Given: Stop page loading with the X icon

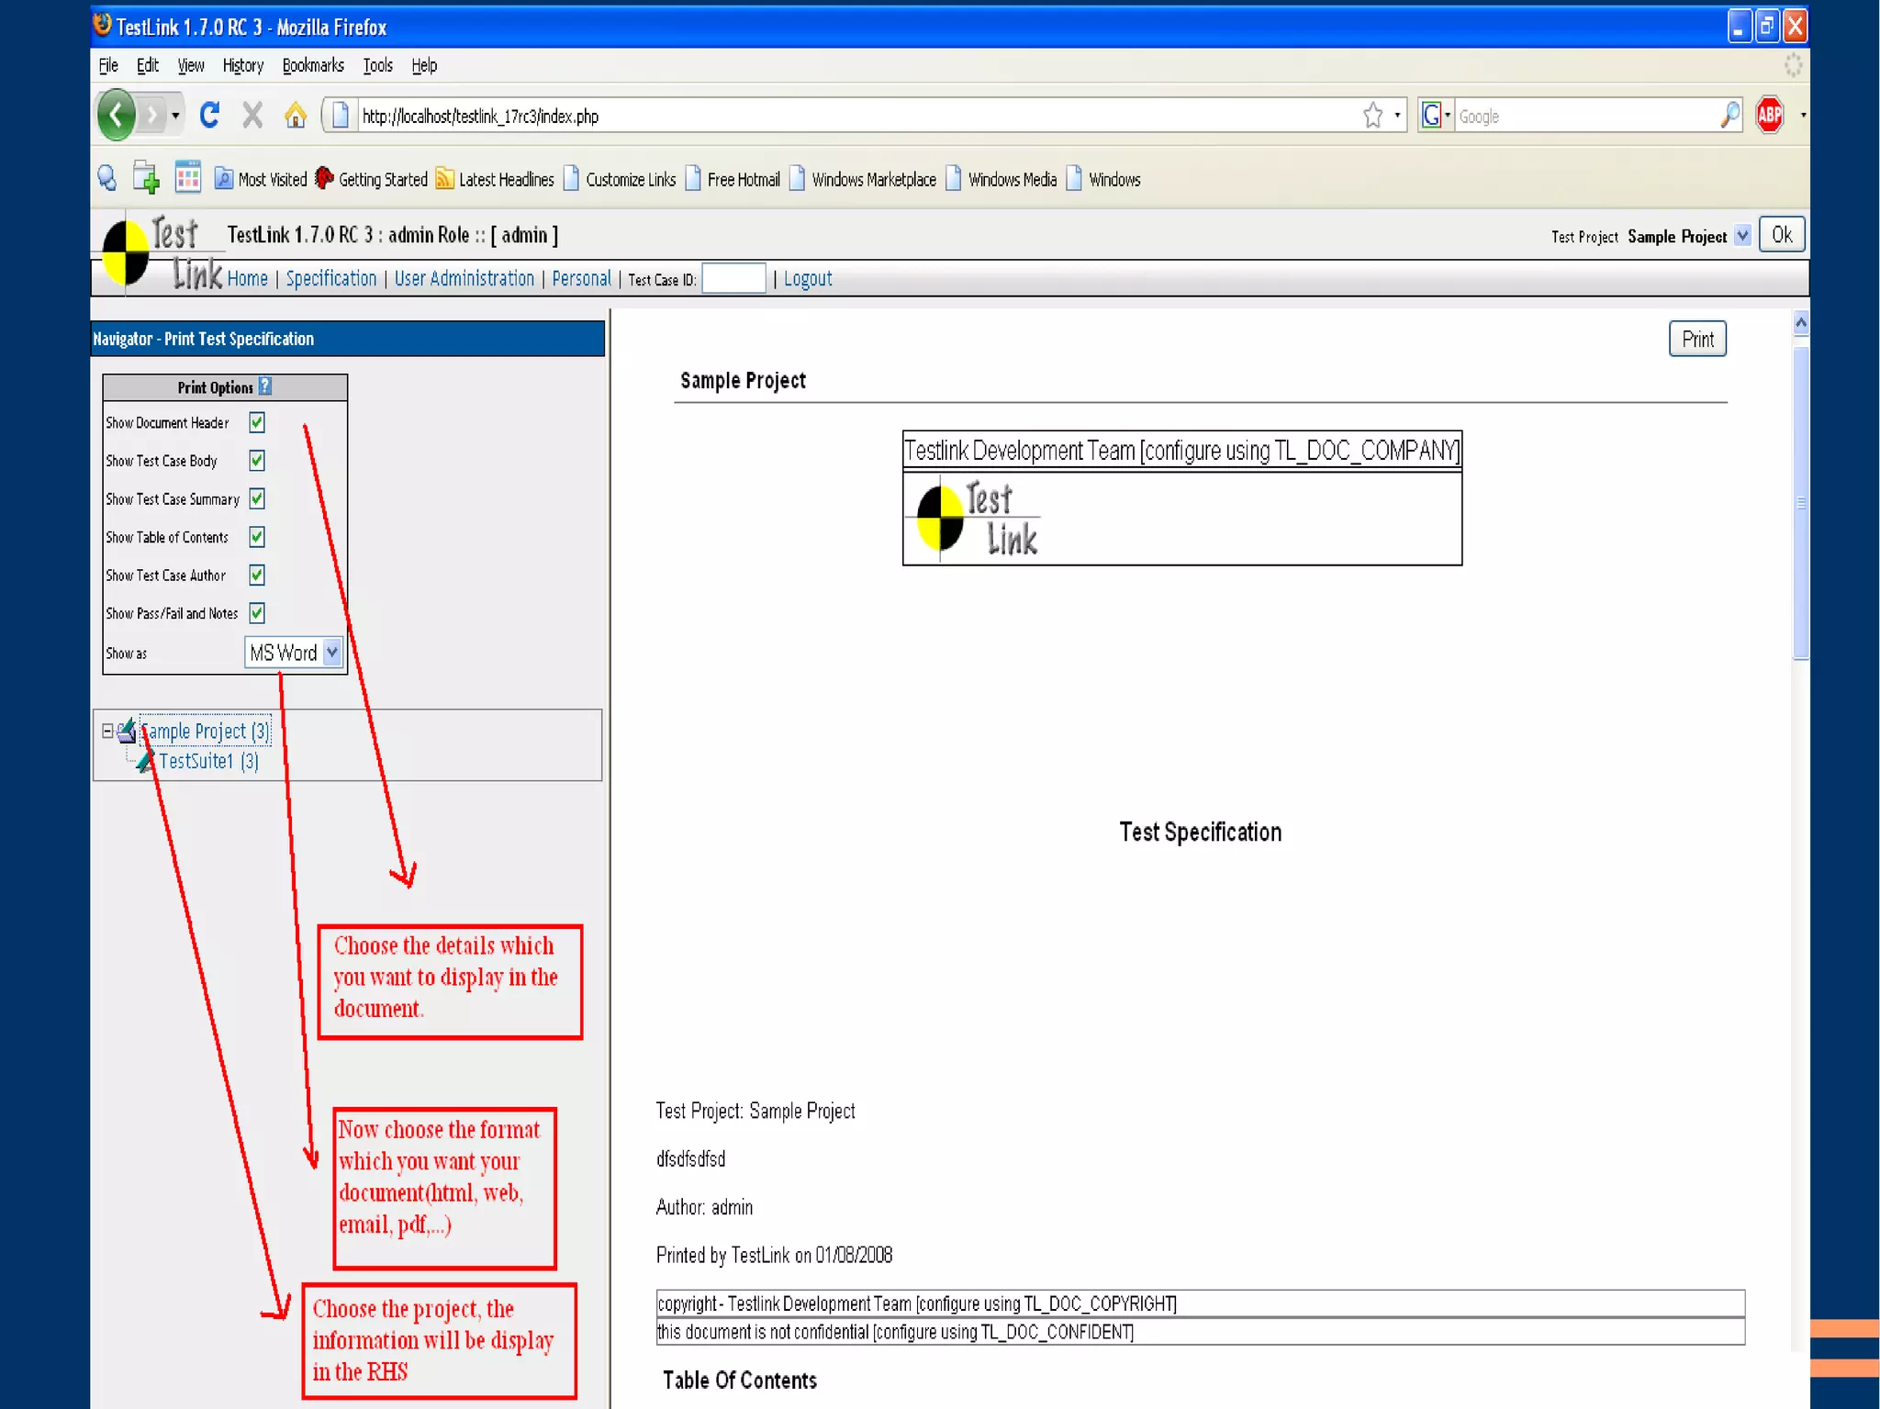Looking at the screenshot, I should point(252,115).
